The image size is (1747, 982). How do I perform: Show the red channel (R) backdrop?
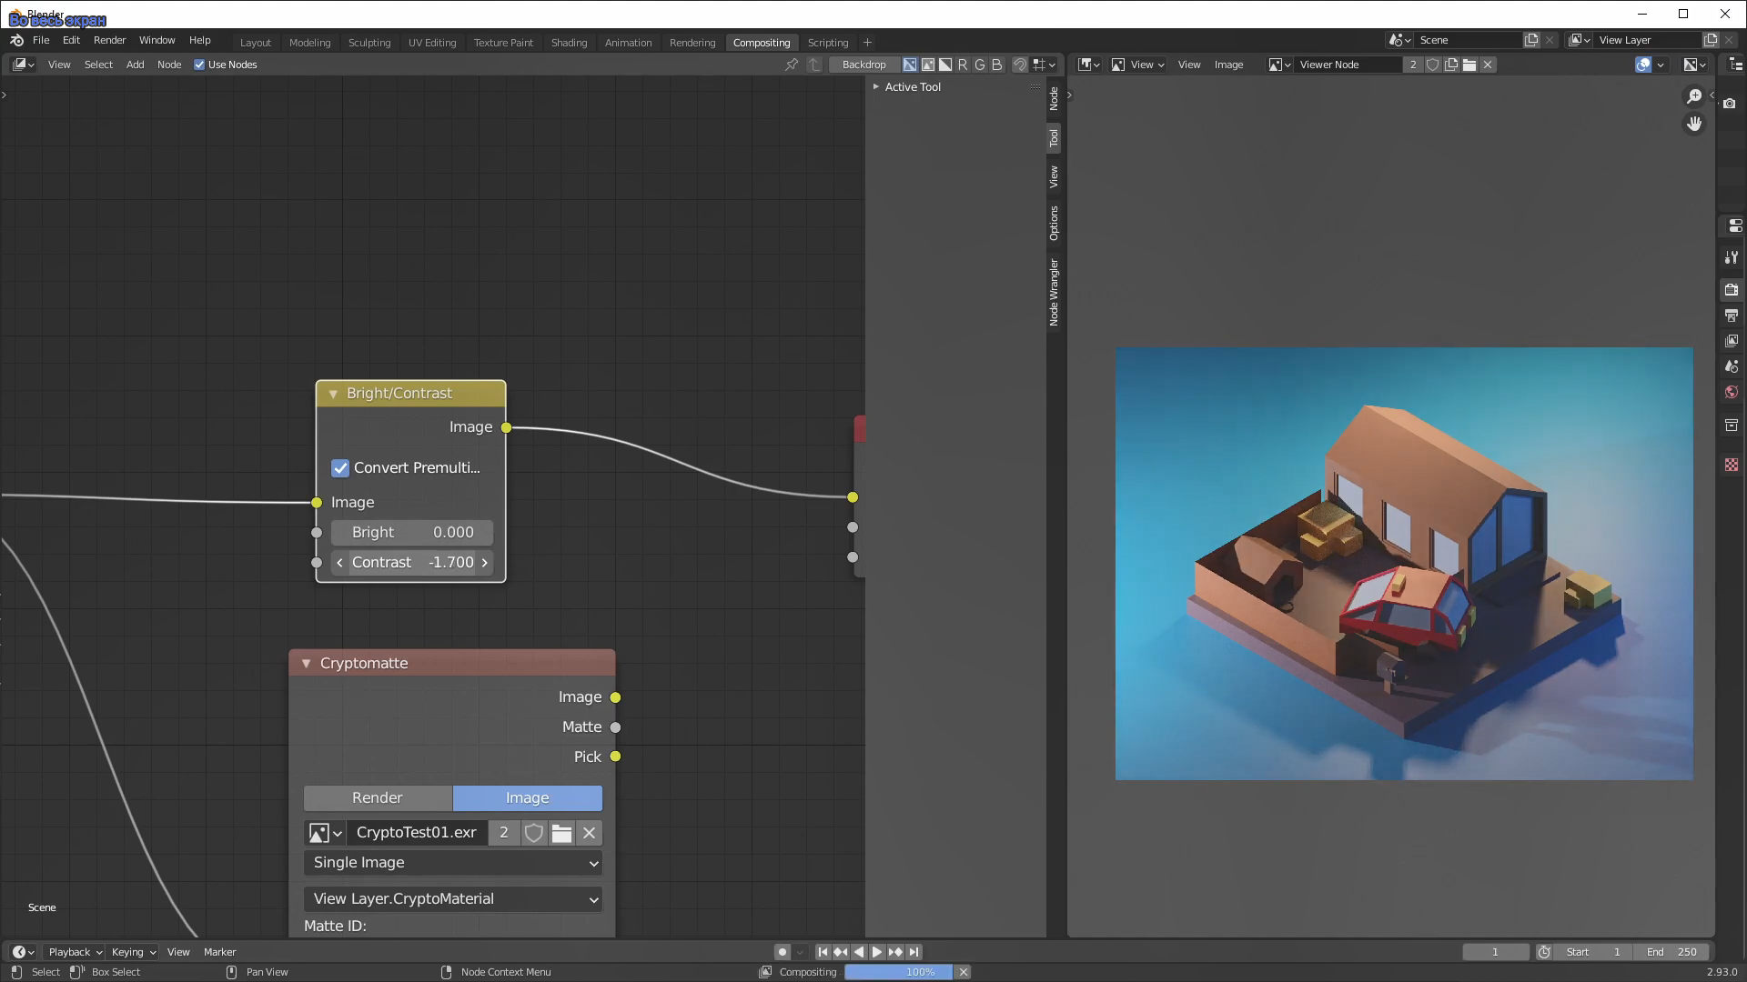pos(963,65)
